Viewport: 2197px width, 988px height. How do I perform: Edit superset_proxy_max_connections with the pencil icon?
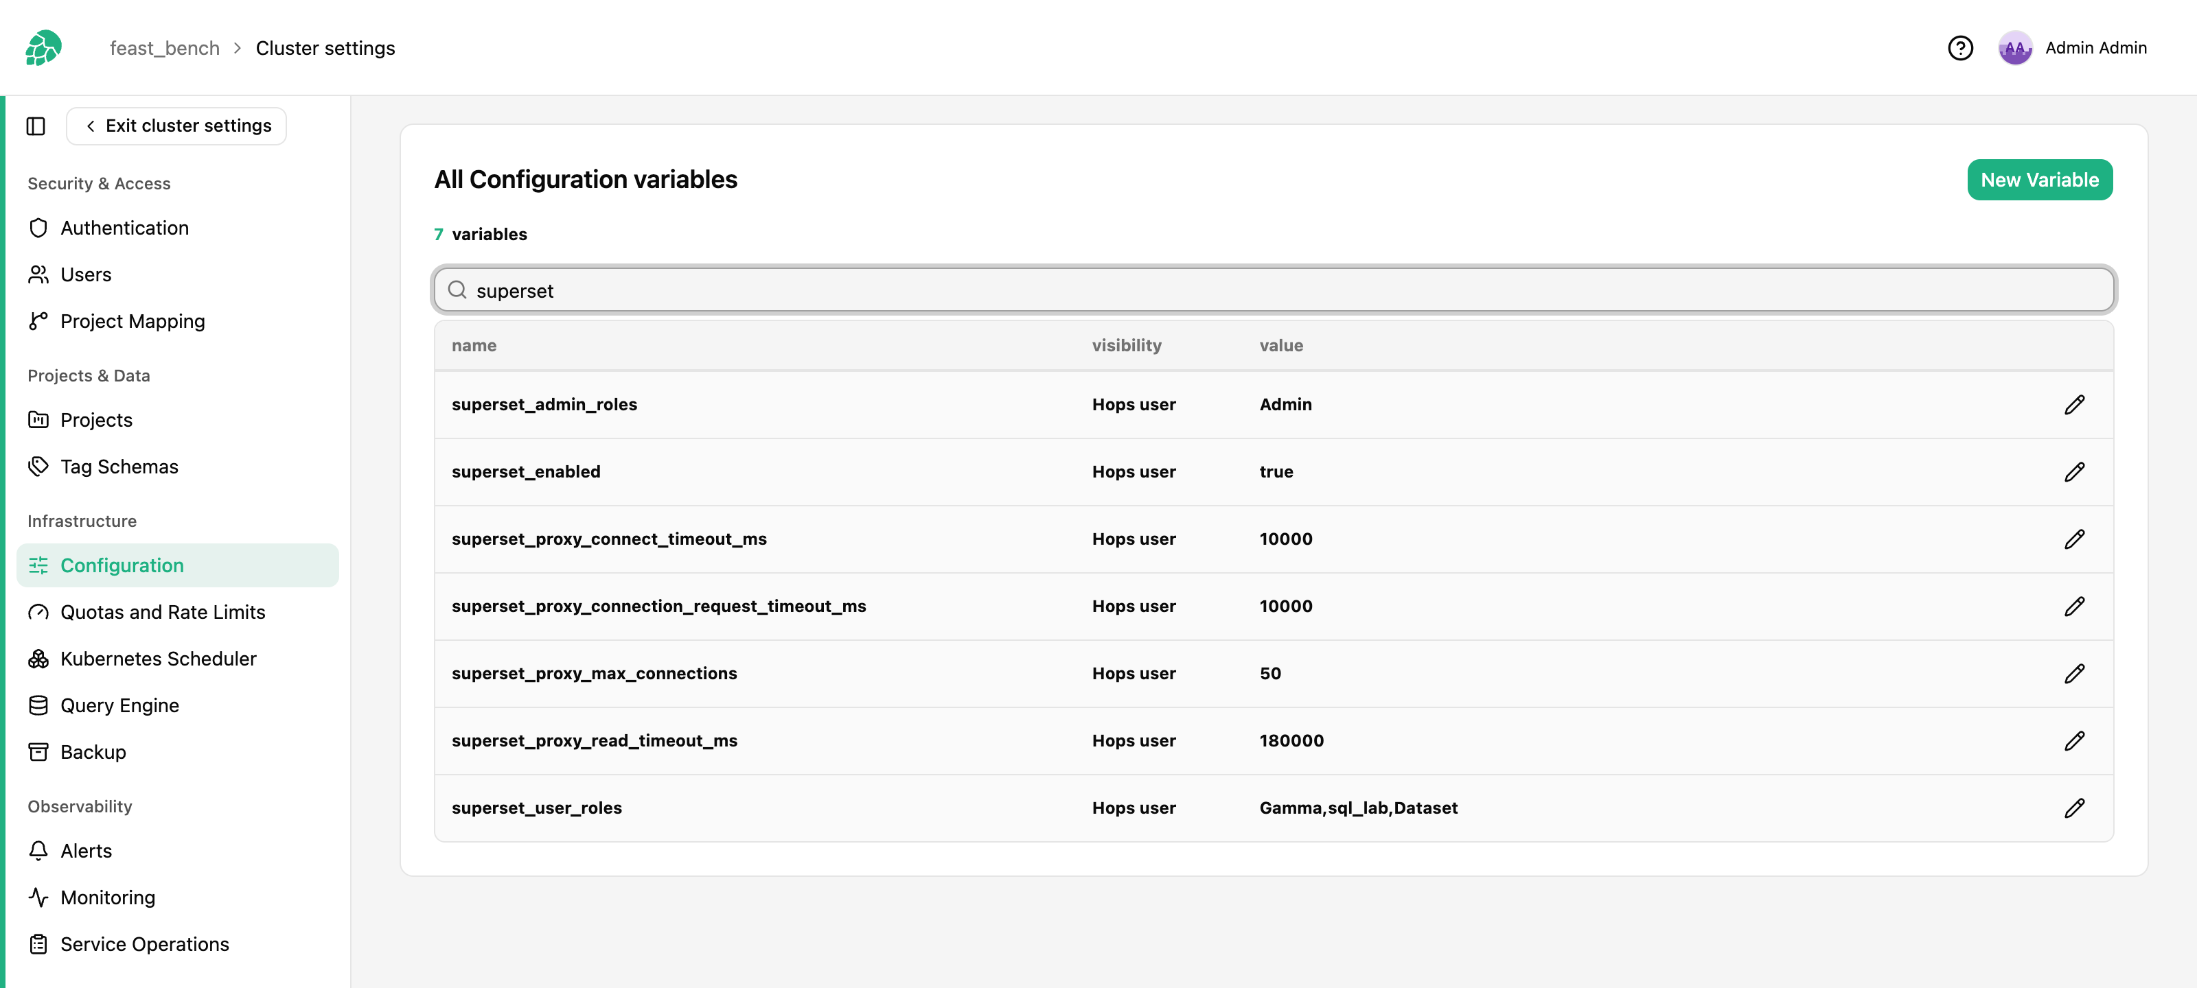pos(2074,674)
